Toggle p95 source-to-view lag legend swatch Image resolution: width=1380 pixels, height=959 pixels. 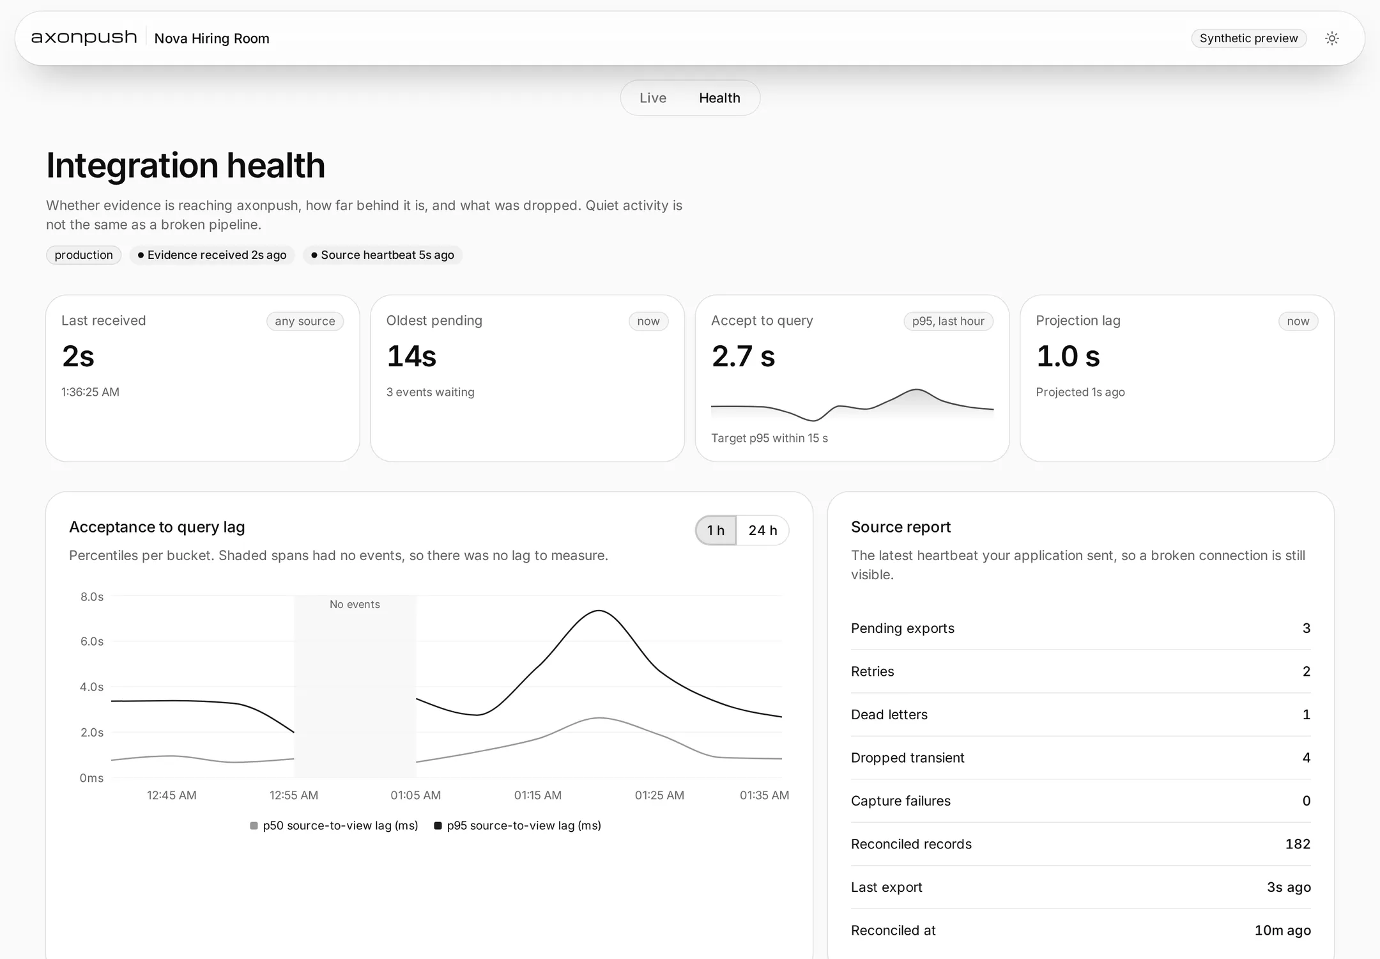pos(438,826)
